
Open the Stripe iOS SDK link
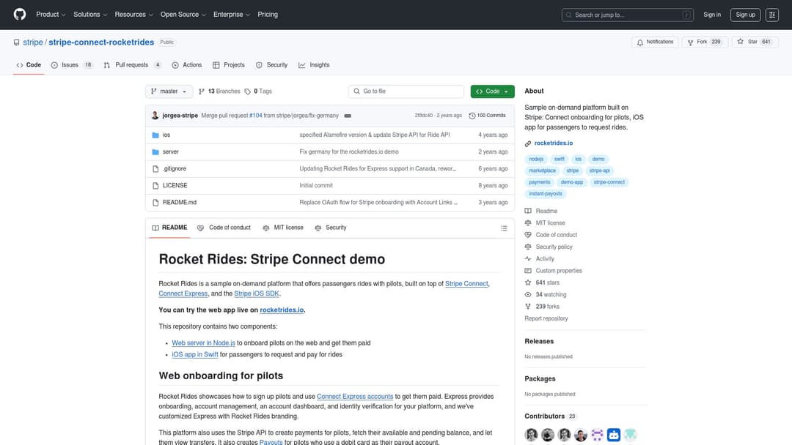tap(256, 293)
